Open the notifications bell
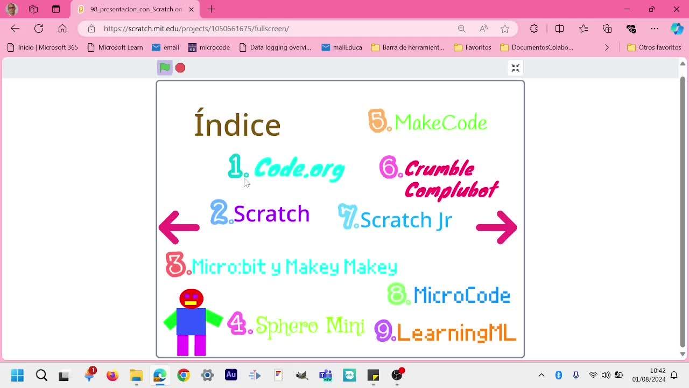 (674, 375)
